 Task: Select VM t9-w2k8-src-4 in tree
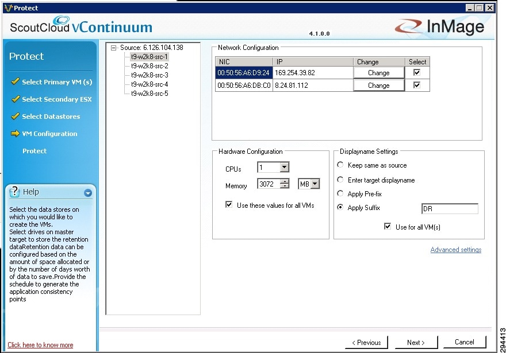click(x=149, y=84)
